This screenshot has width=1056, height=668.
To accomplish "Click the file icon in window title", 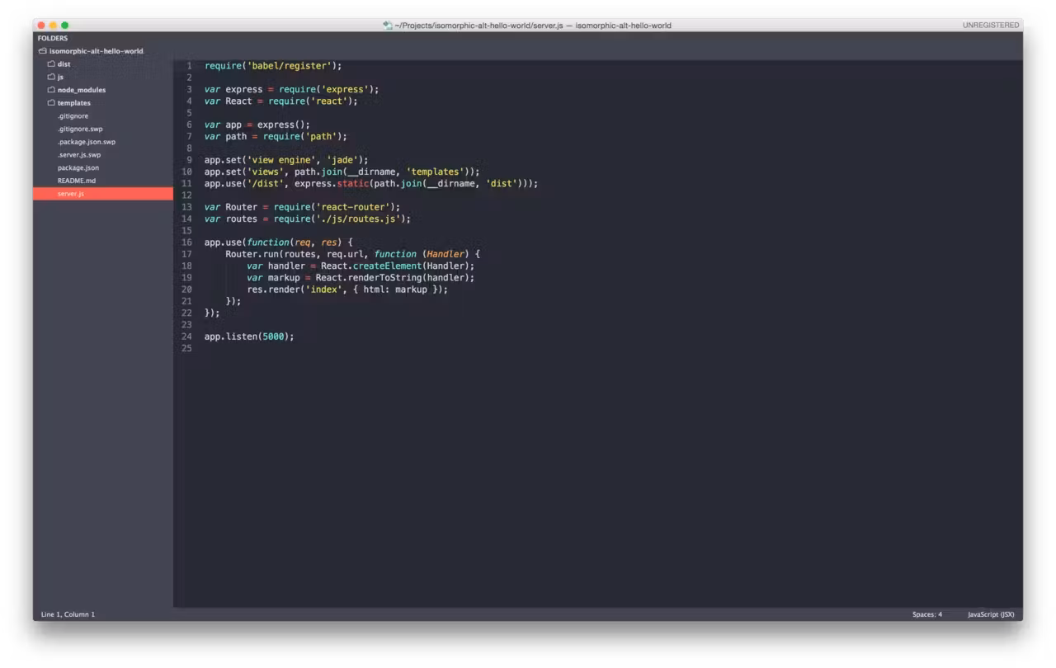I will tap(388, 26).
